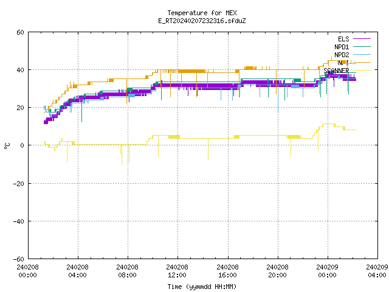Click the y-axis label 60
The width and height of the screenshot is (389, 292).
(x=20, y=32)
